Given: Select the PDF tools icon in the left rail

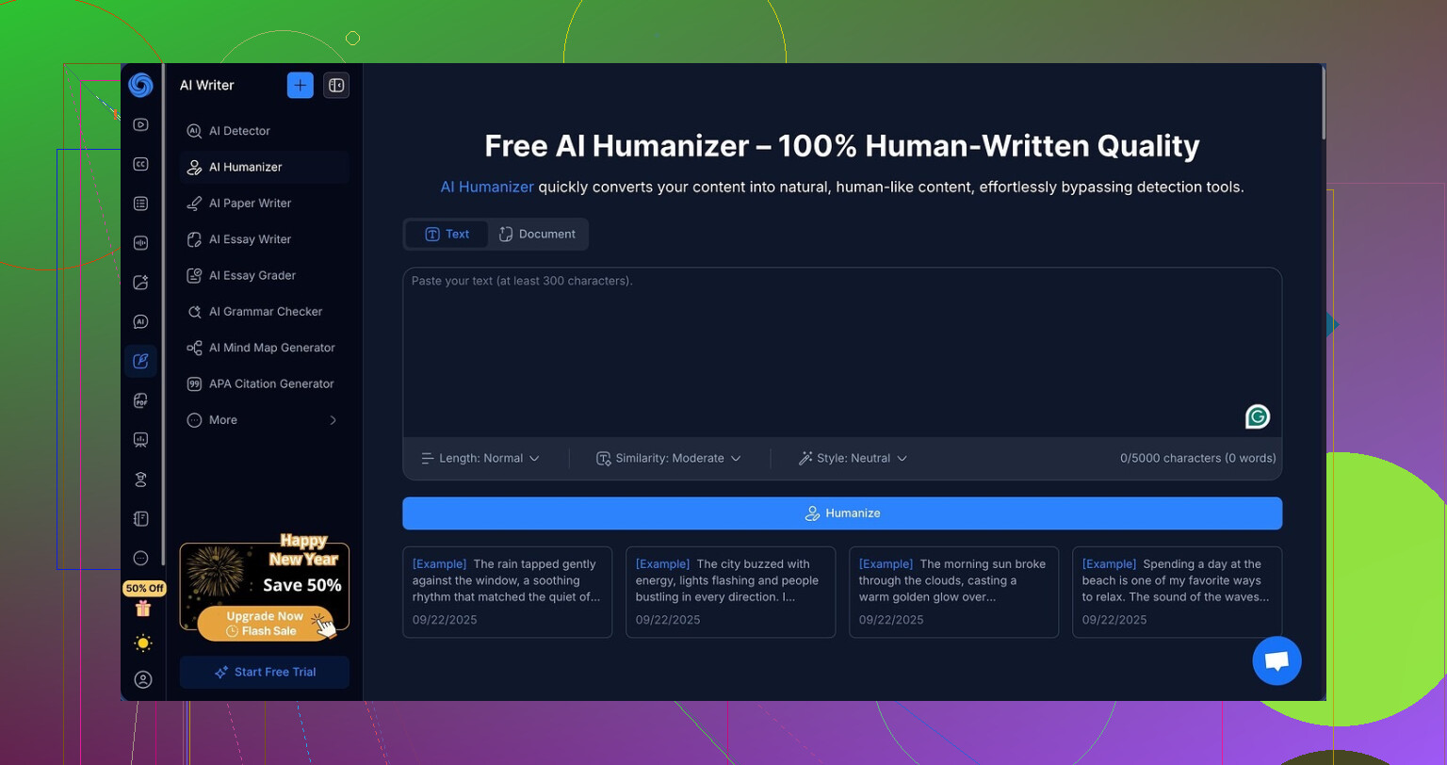Looking at the screenshot, I should 140,399.
